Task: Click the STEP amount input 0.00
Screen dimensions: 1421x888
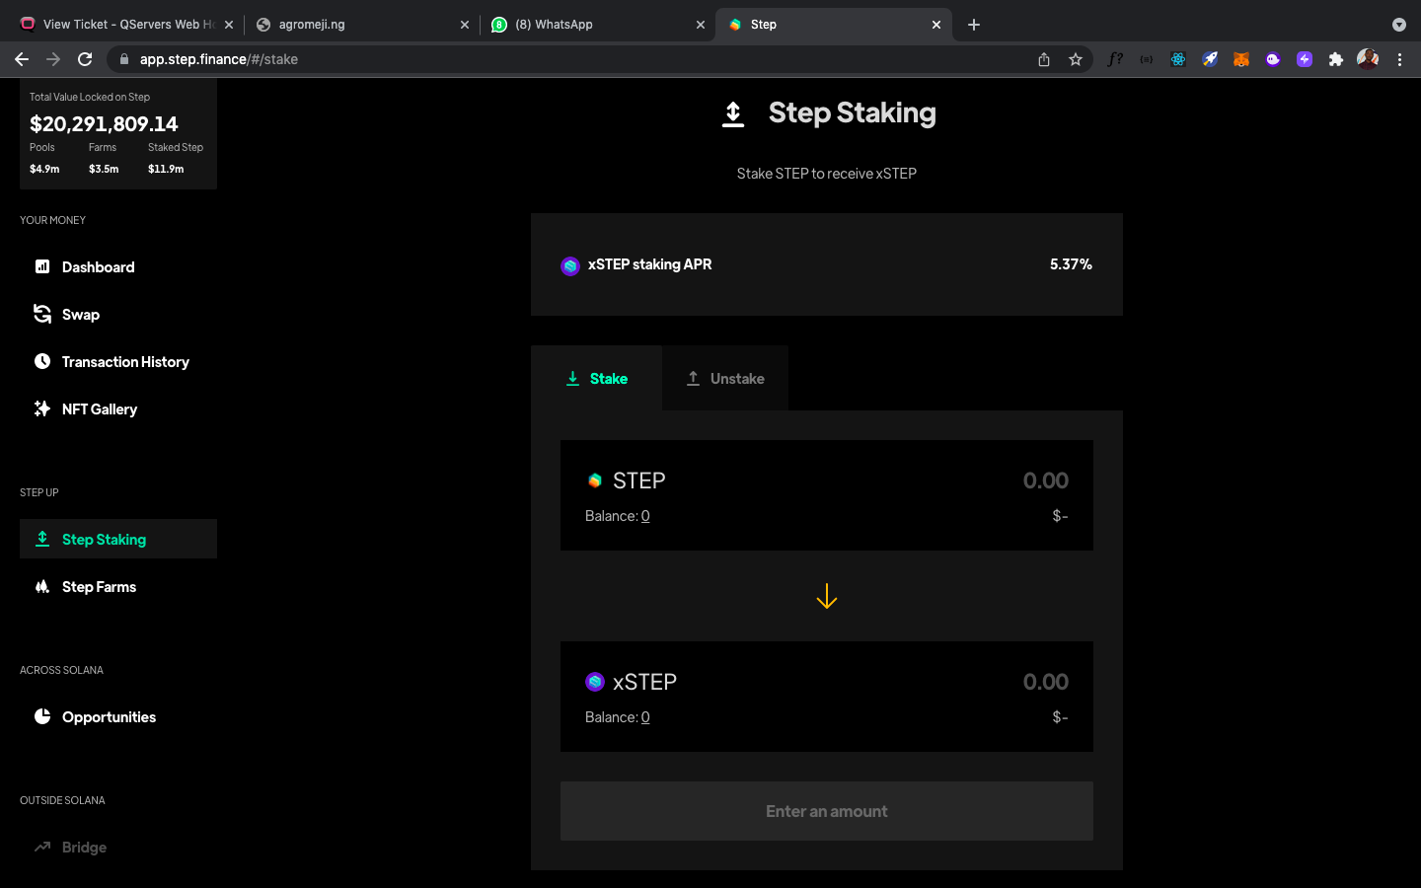Action: pyautogui.click(x=1045, y=481)
